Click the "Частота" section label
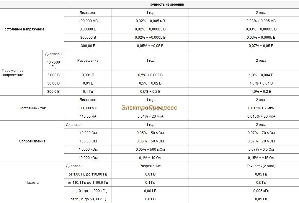The height and width of the screenshot is (203, 299). (x=32, y=183)
